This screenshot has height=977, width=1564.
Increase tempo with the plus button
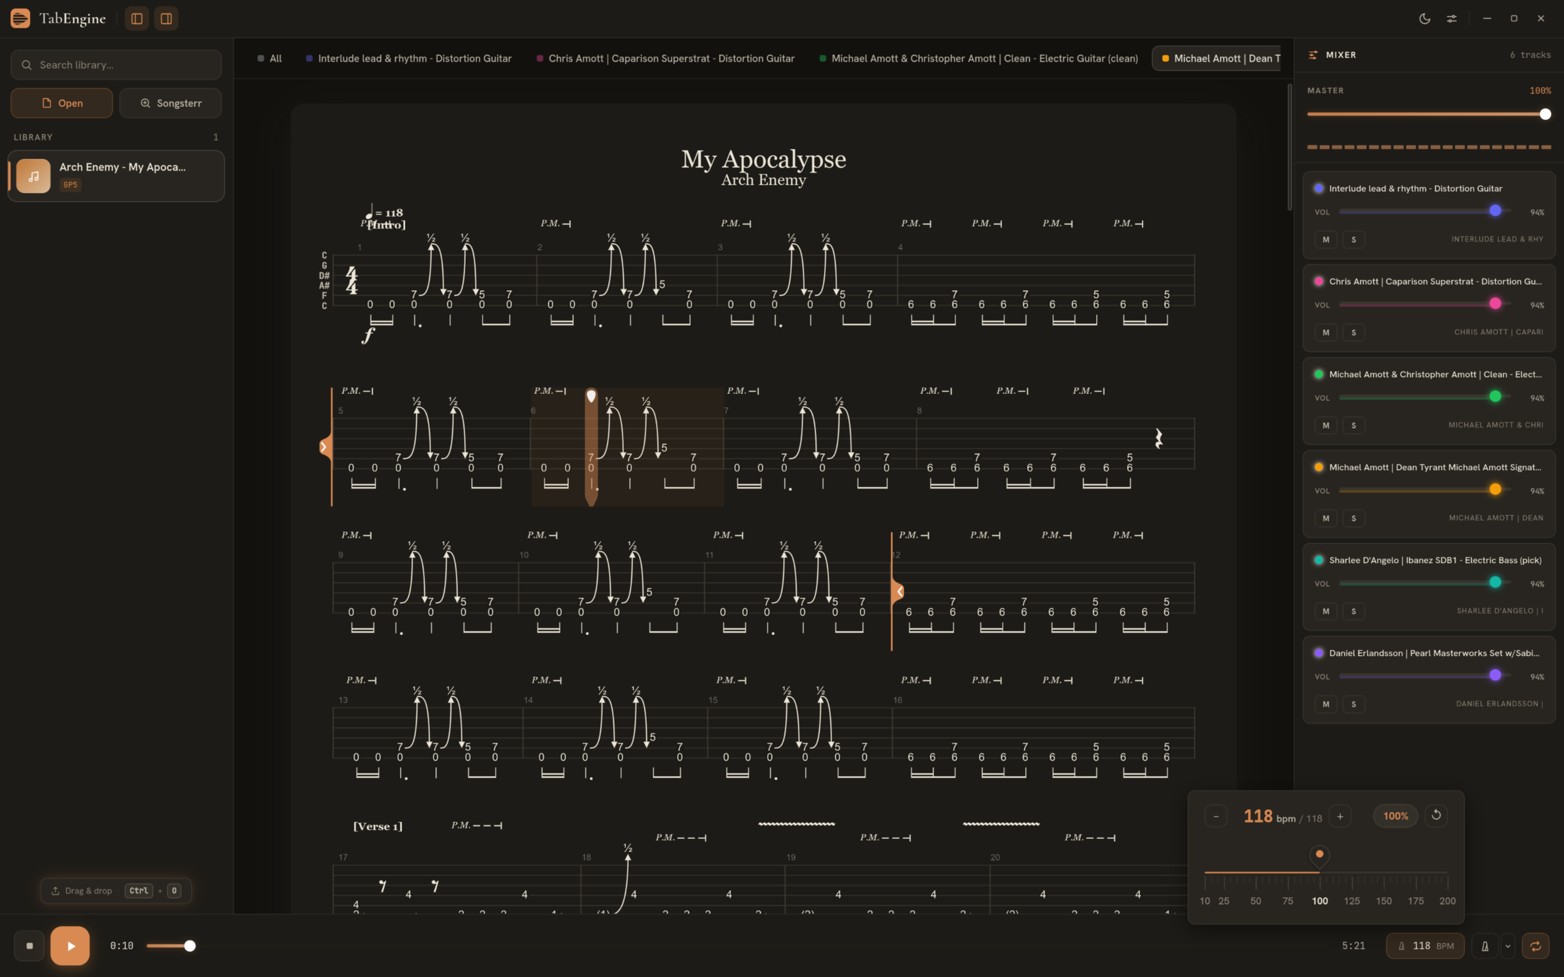click(1340, 816)
